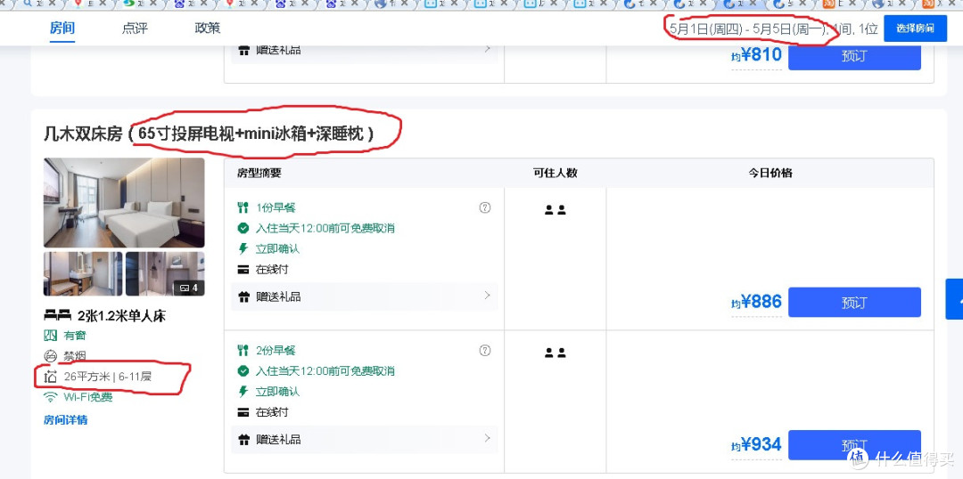Click the occupancy icons in ¥886 row
This screenshot has width=963, height=479.
[x=556, y=210]
